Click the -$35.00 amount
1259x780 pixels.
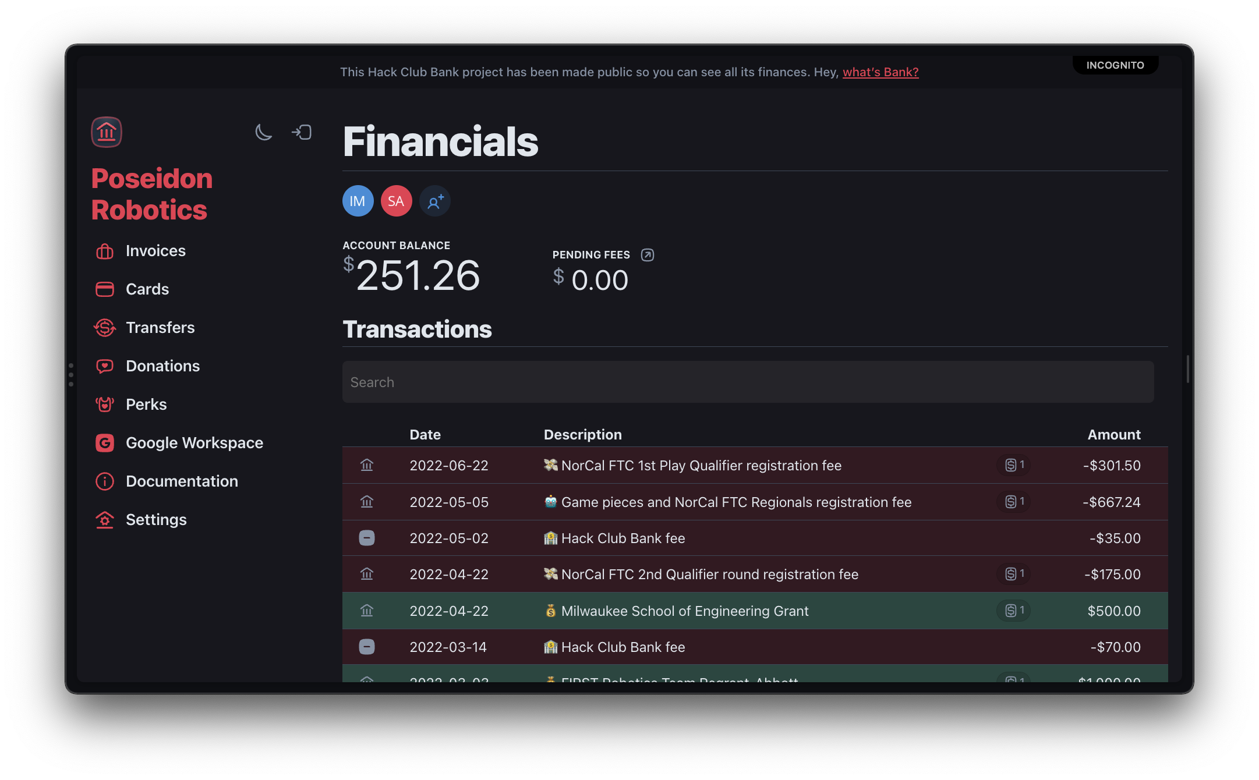pyautogui.click(x=1115, y=538)
